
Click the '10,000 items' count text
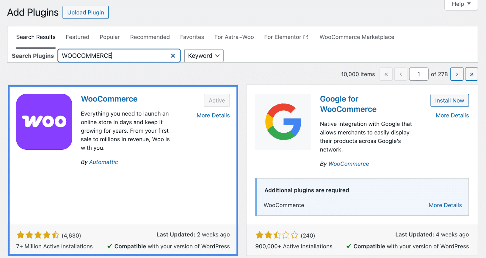point(358,74)
